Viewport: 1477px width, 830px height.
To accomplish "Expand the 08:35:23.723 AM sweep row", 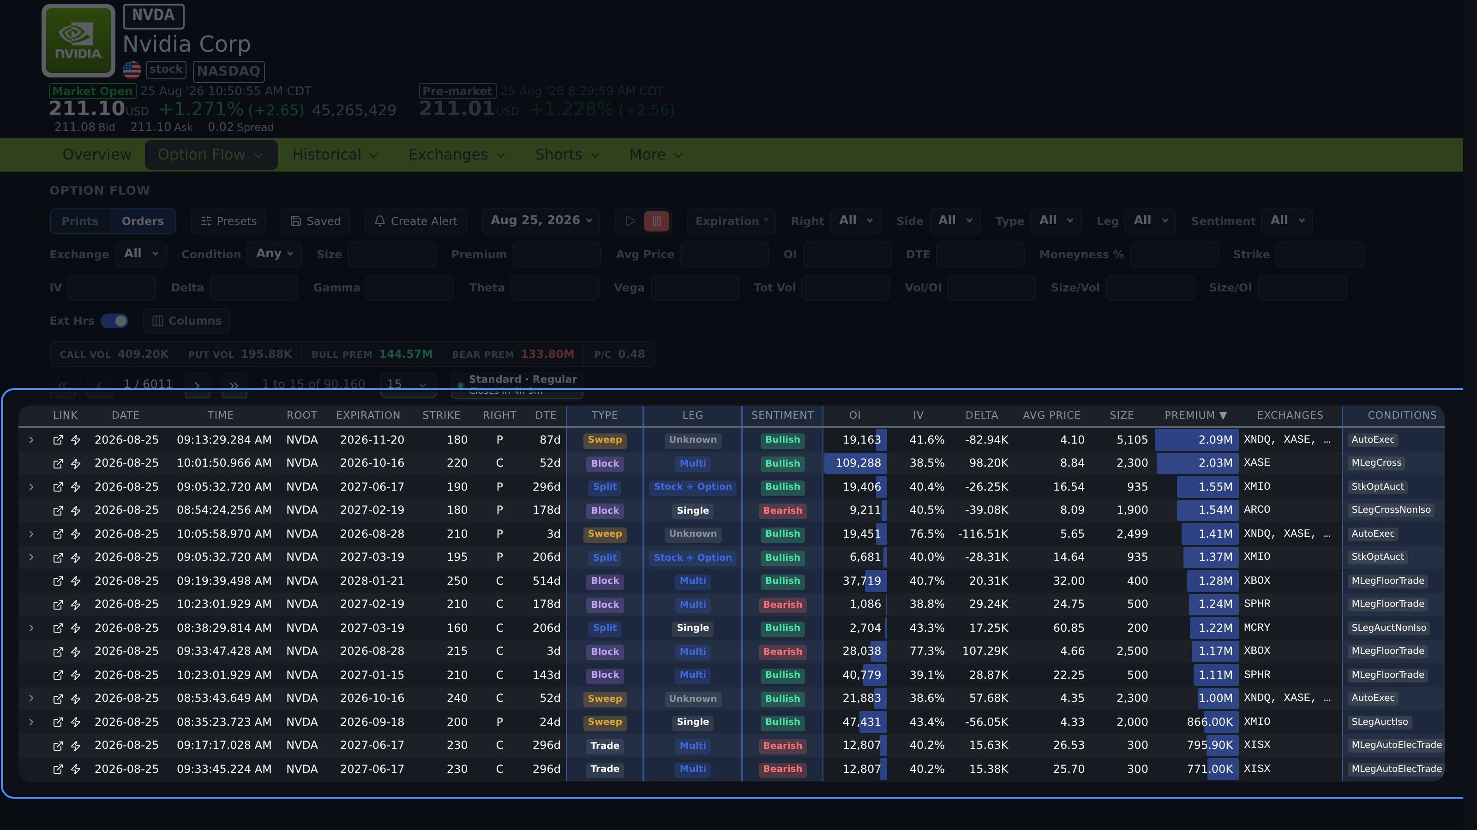I will click(31, 722).
